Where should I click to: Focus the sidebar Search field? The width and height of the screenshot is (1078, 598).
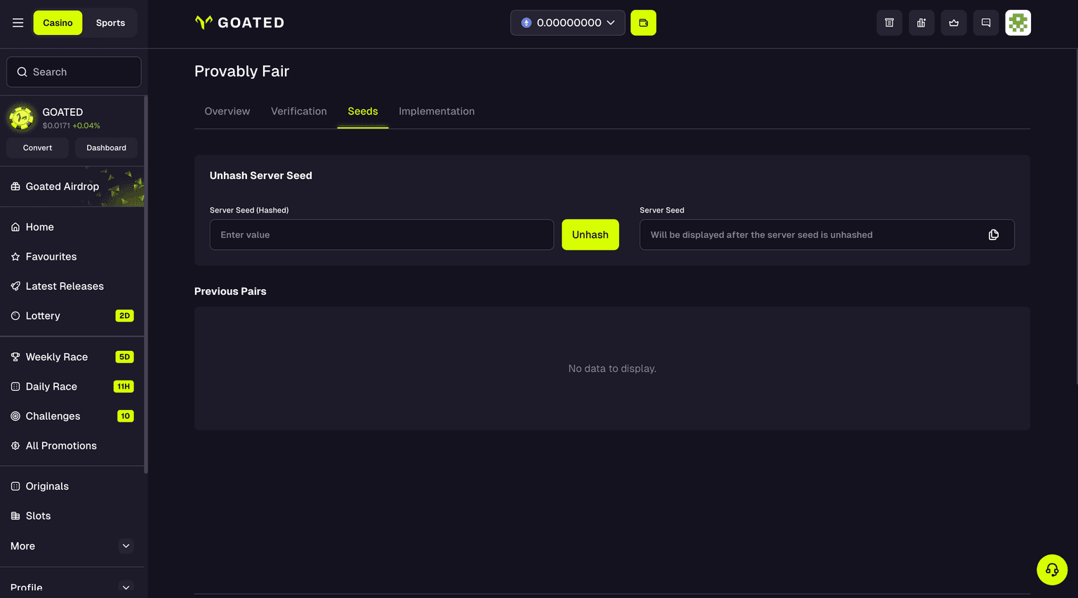point(74,72)
